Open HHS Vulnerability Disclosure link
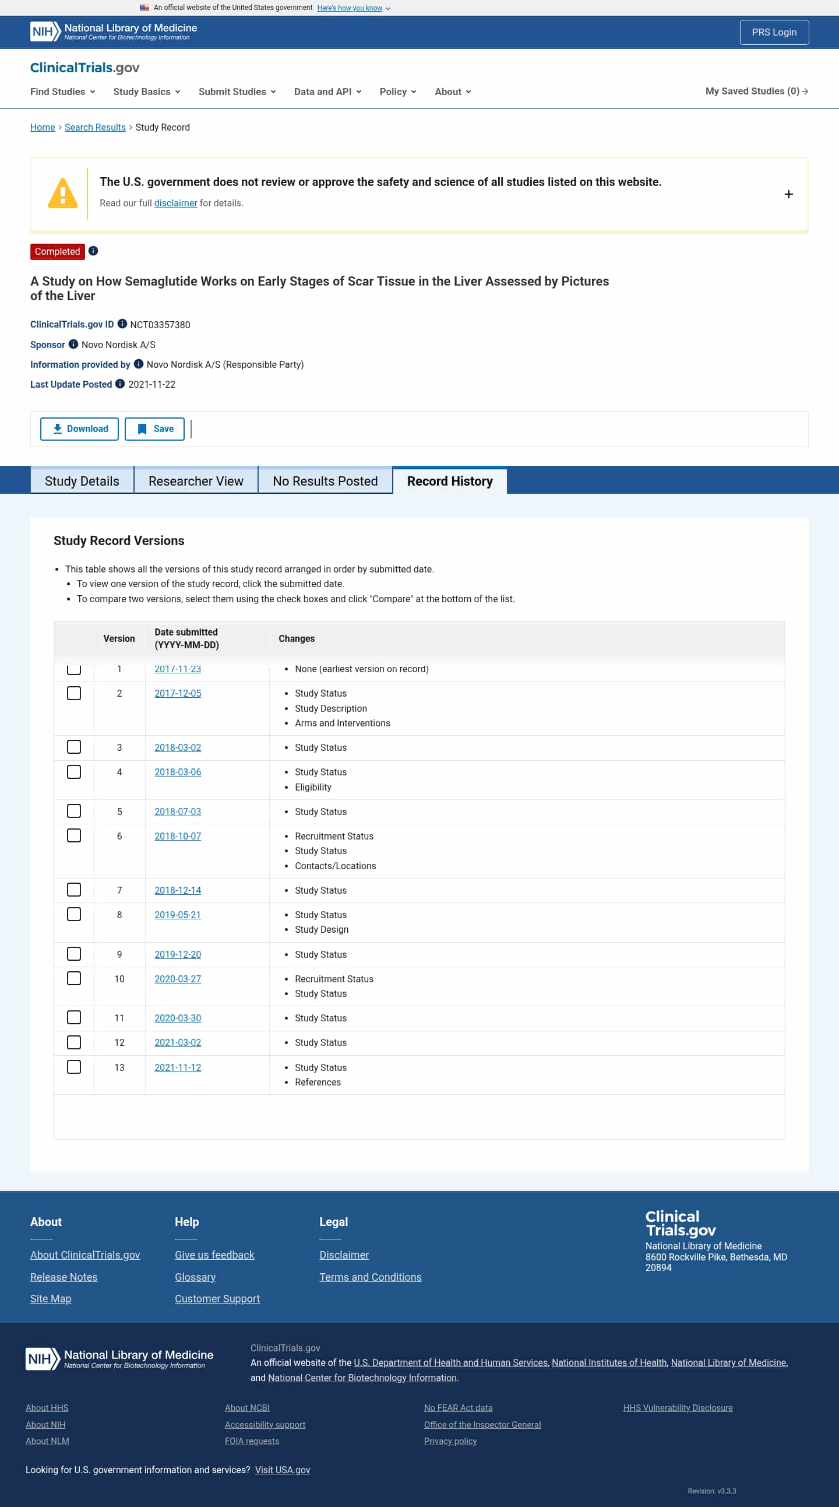The height and width of the screenshot is (1507, 839). pyautogui.click(x=678, y=1407)
